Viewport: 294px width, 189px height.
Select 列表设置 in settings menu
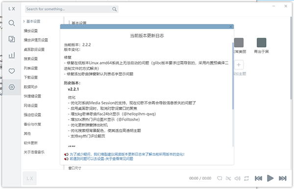pyautogui.click(x=31, y=68)
